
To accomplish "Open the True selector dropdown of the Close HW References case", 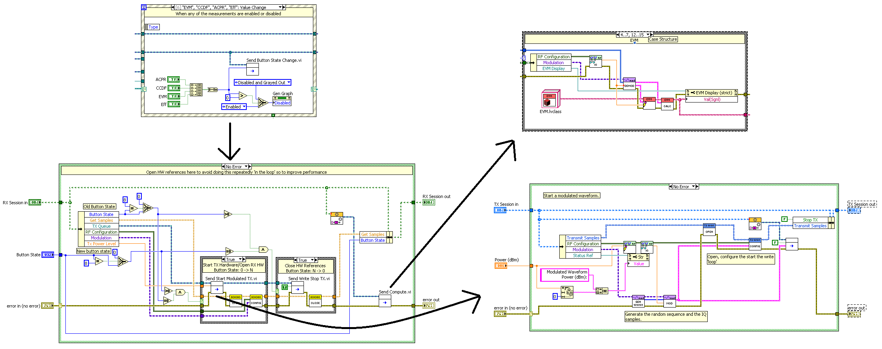I will (x=312, y=260).
